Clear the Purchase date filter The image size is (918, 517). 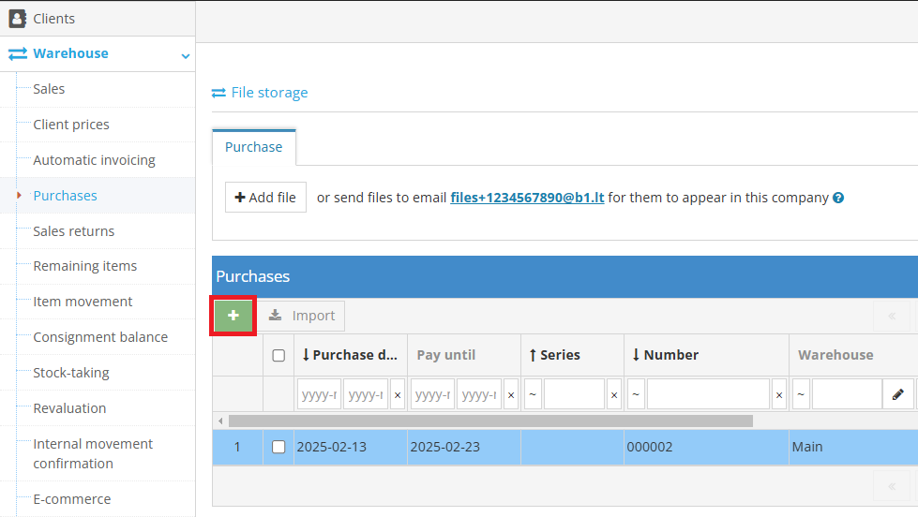tap(398, 395)
